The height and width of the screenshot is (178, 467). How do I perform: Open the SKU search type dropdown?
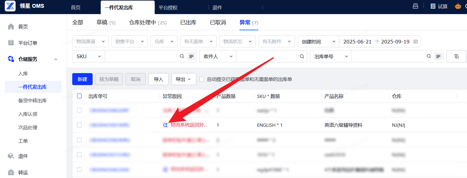point(88,56)
